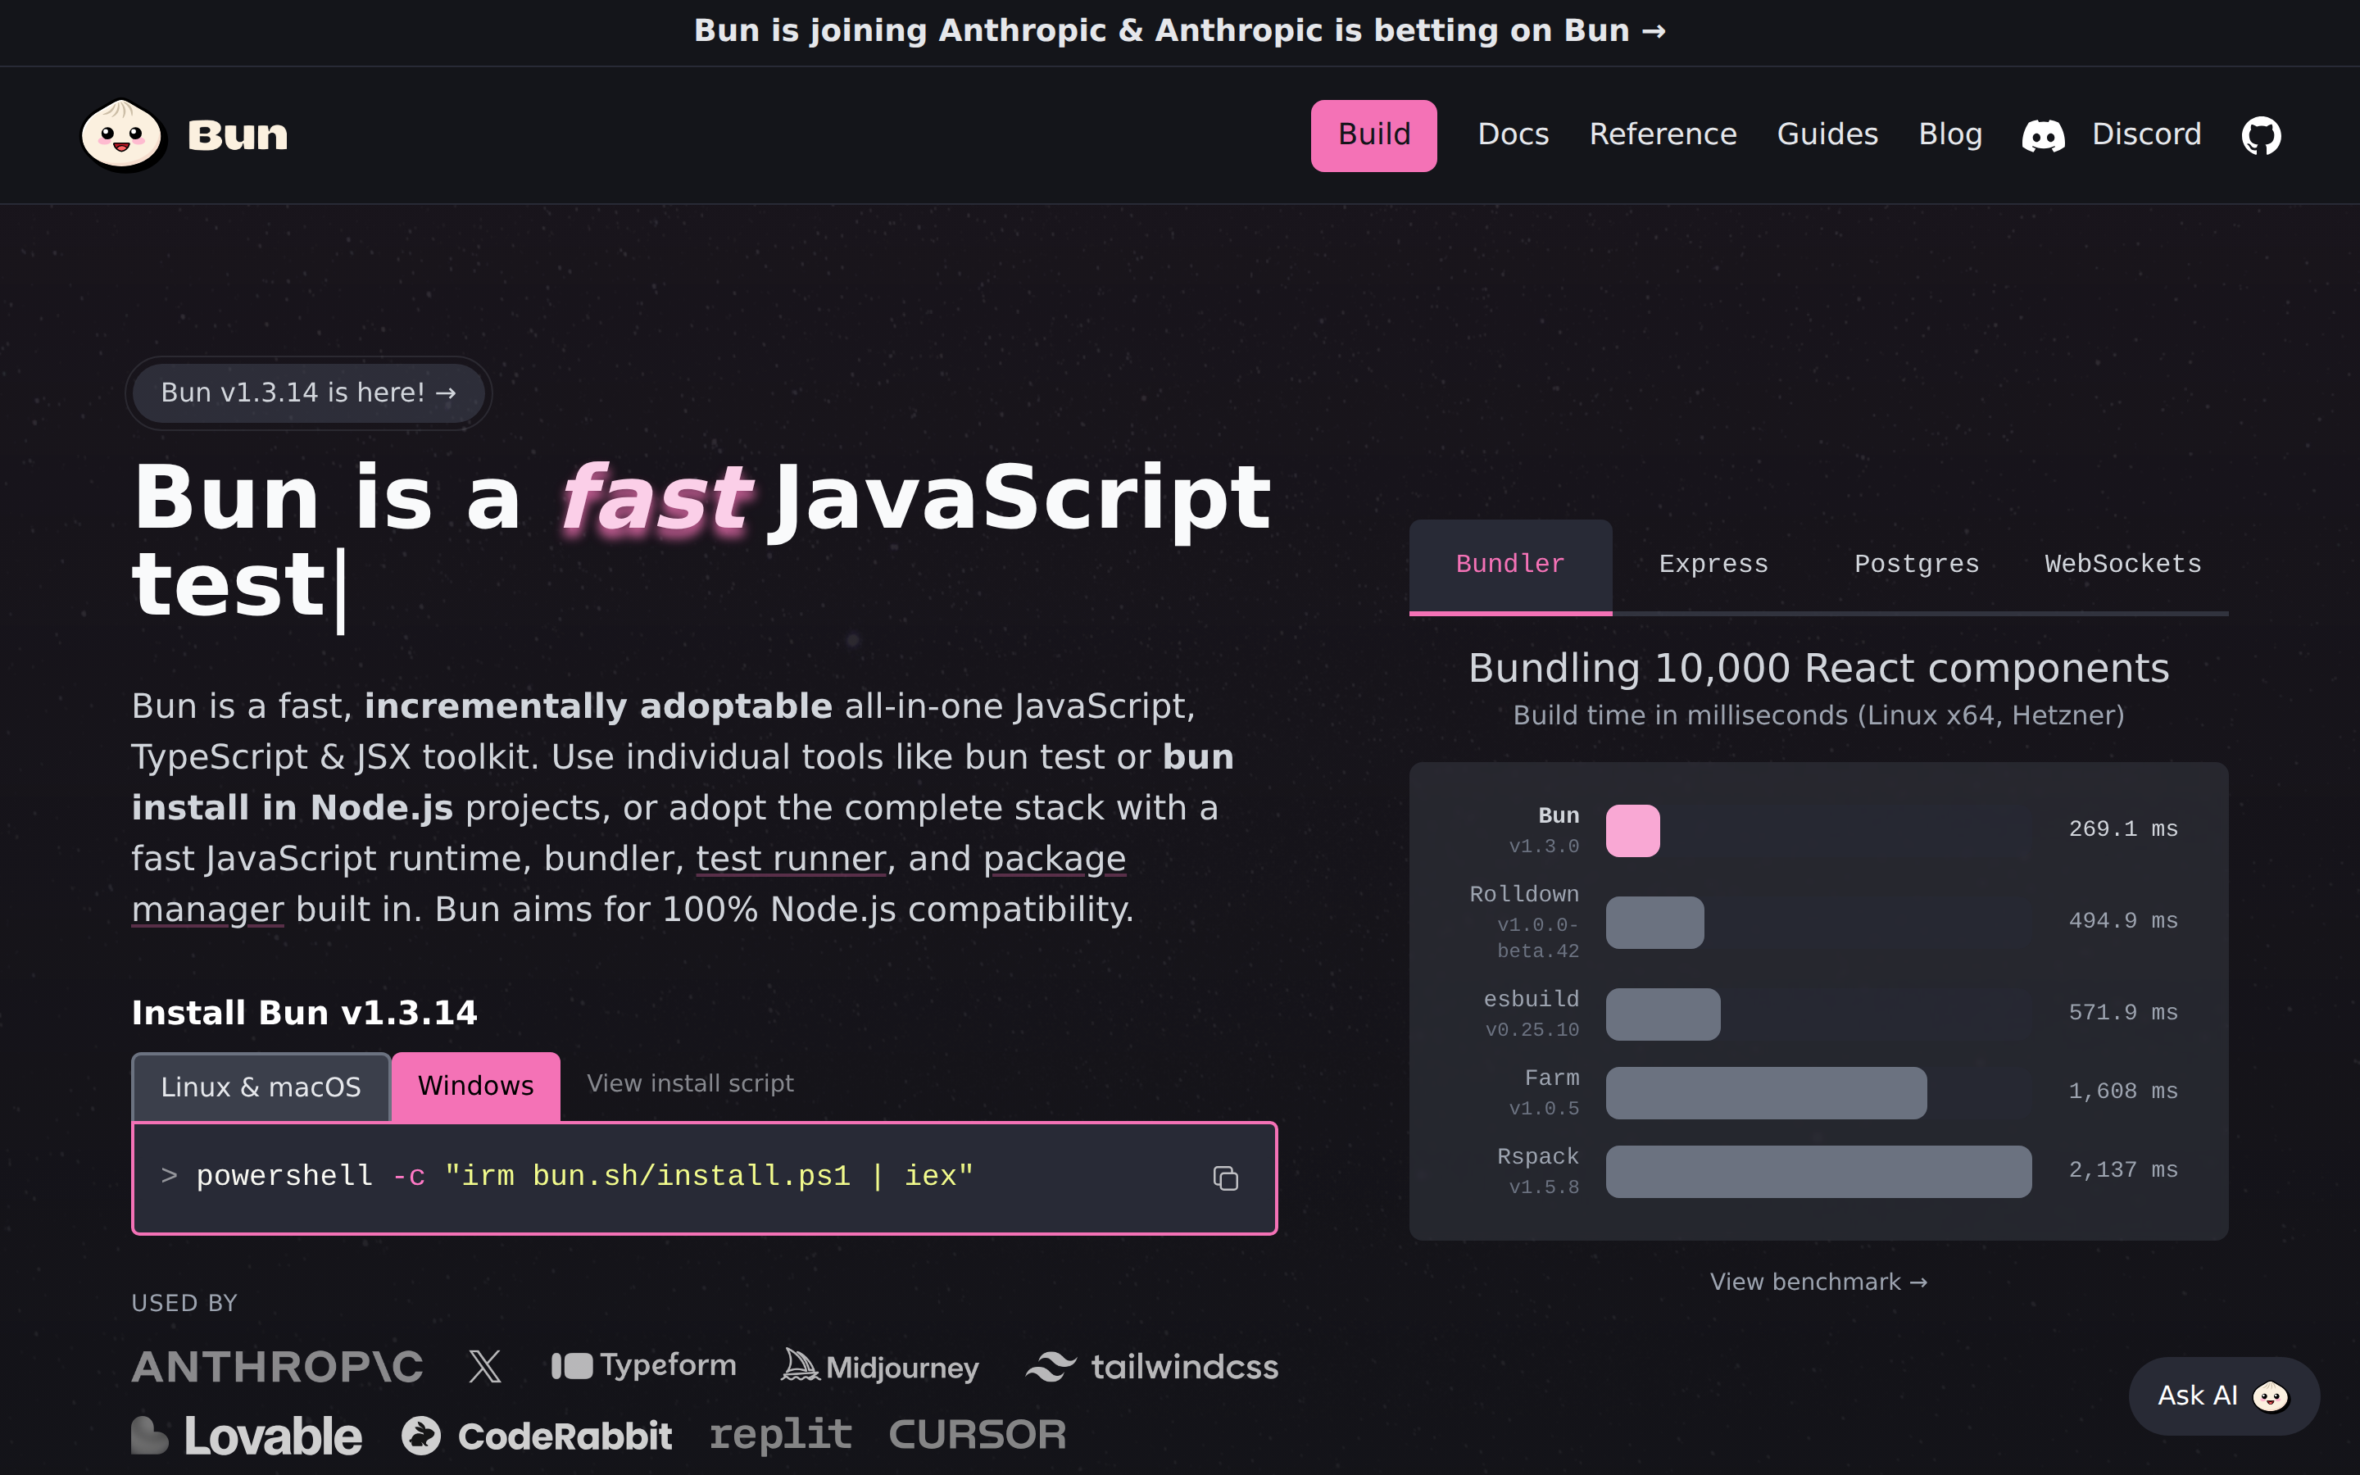Click the Bun mascot logo icon
This screenshot has height=1475, width=2360.
(122, 134)
